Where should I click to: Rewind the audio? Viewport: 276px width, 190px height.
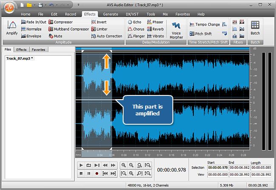[x=105, y=165]
